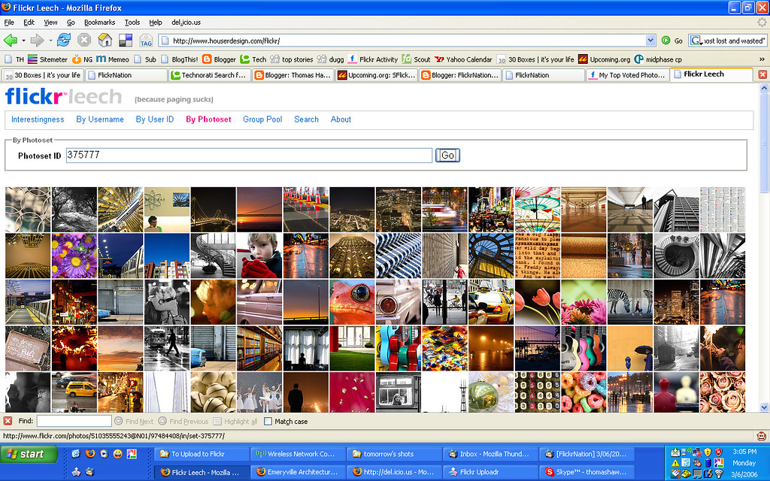
Task: Open the Bookmarks menu
Action: [x=100, y=22]
